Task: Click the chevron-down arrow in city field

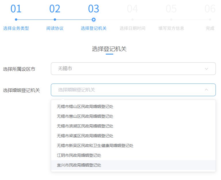Action: tap(206, 69)
